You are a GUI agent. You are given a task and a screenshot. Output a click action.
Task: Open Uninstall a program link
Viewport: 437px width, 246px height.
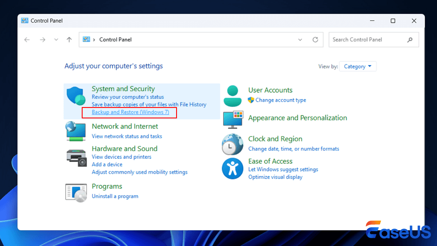click(115, 196)
